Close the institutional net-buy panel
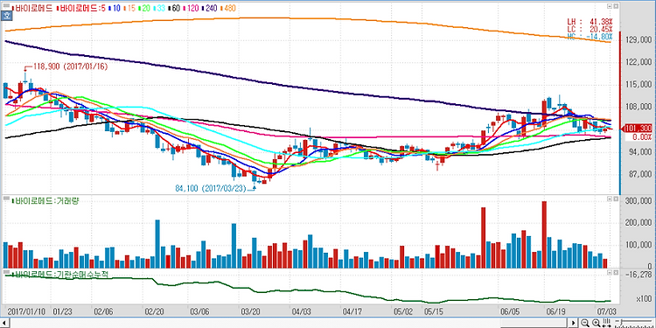Viewport: 656px width, 328px height. pyautogui.click(x=615, y=272)
